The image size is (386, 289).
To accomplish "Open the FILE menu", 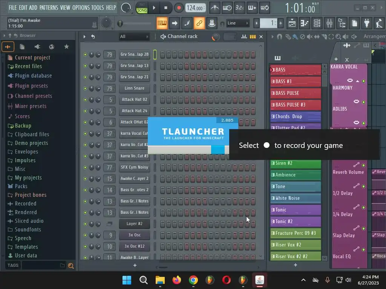I will (12, 8).
